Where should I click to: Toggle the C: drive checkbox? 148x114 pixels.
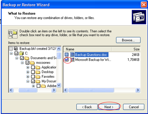(16, 53)
